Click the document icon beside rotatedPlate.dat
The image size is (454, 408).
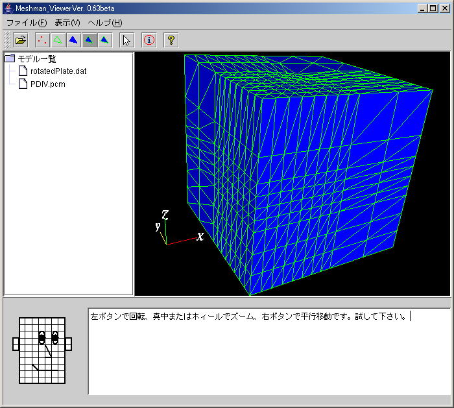23,71
